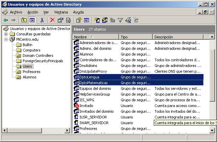The height and width of the screenshot is (142, 217).
Task: Select the Domain Controllers container
Action: click(38, 56)
